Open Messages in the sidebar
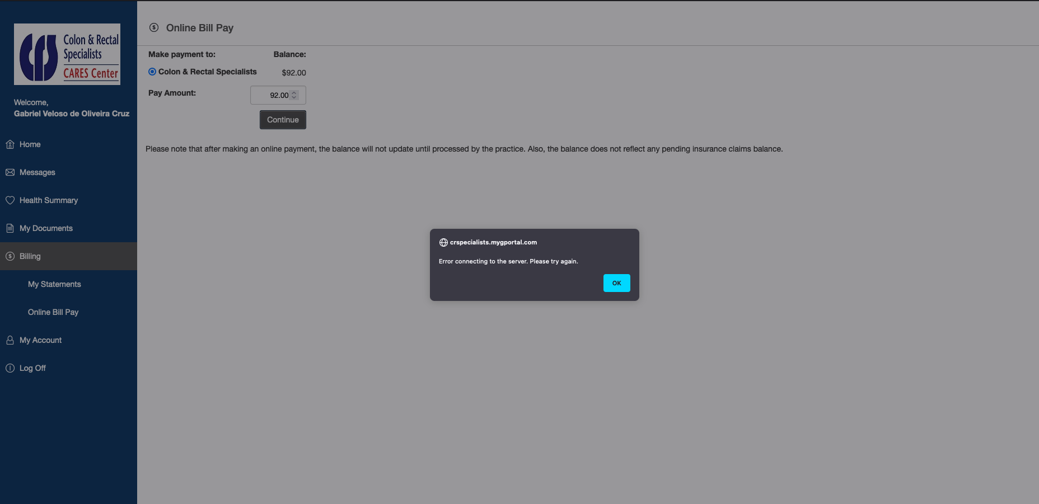The image size is (1039, 504). pyautogui.click(x=68, y=172)
